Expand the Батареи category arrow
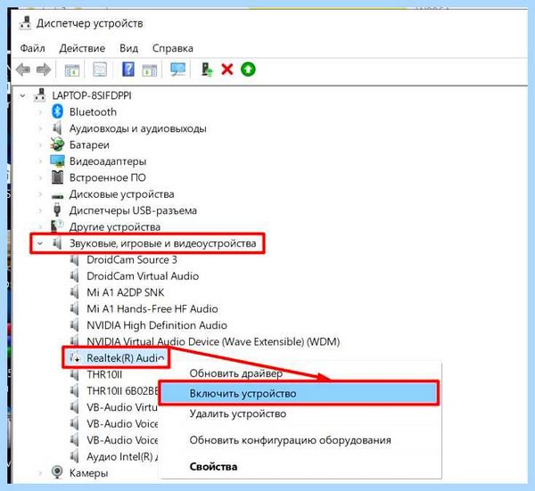535x491 pixels. (40, 145)
